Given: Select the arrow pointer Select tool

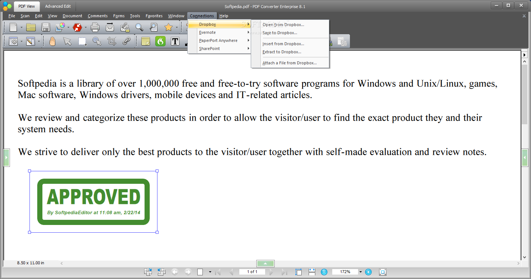Looking at the screenshot, I should pyautogui.click(x=67, y=41).
